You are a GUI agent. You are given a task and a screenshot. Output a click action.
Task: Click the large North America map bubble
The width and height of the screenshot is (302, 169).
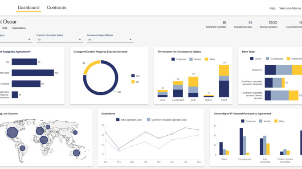point(12,132)
